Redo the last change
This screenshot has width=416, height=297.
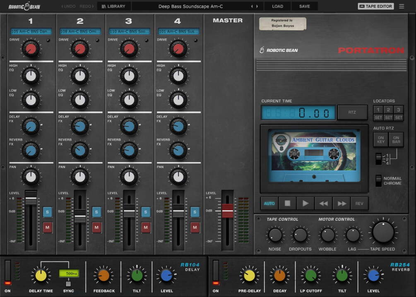coord(87,6)
